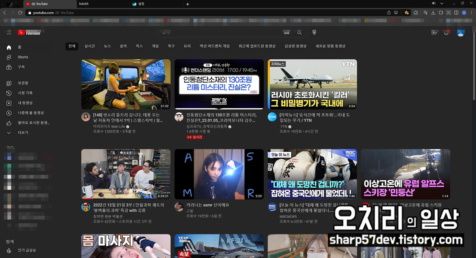Image resolution: width=476 pixels, height=258 pixels.
Task: Select the 전체 filter chip
Action: point(72,46)
